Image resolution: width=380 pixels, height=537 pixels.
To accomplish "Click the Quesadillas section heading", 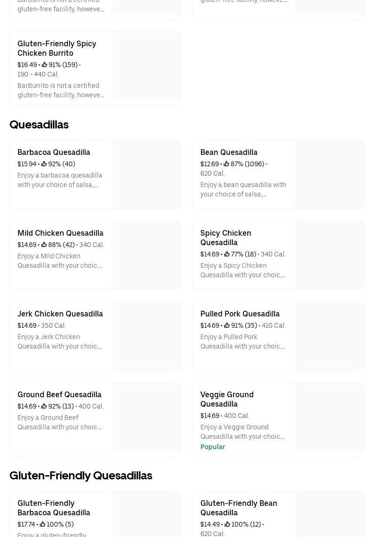I will coord(39,125).
